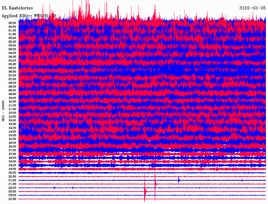
Task: Select the 17:00 time label
Action: tap(12, 150)
